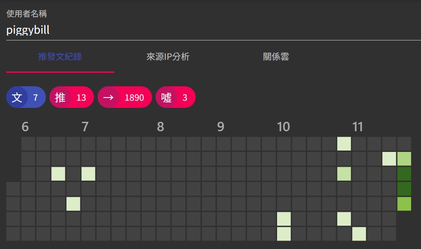Switch to the 推發文紀錄 tab
Screen dimensions: 421x249
click(60, 57)
